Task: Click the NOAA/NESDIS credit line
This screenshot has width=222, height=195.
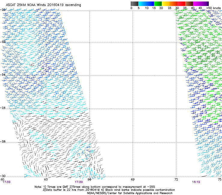Action: coord(130,193)
